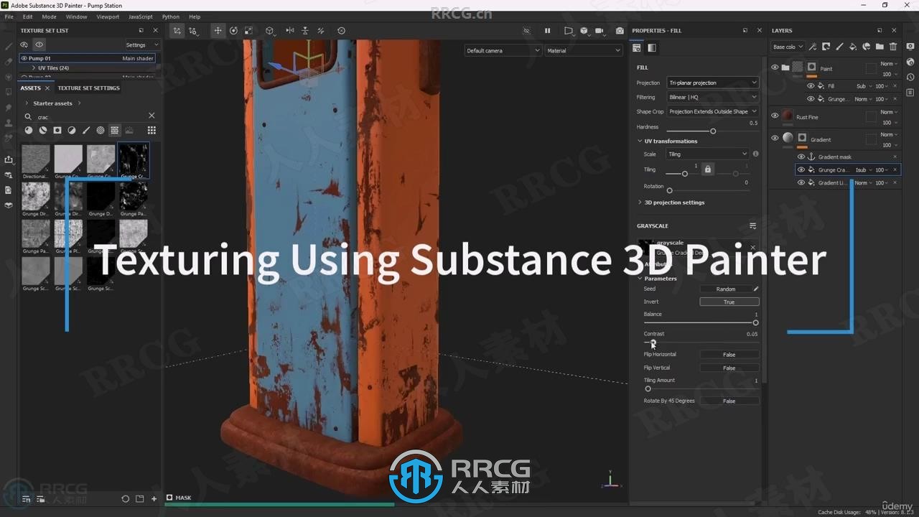This screenshot has height=517, width=919.
Task: Toggle horizontal symmetry mirror icon
Action: point(290,31)
